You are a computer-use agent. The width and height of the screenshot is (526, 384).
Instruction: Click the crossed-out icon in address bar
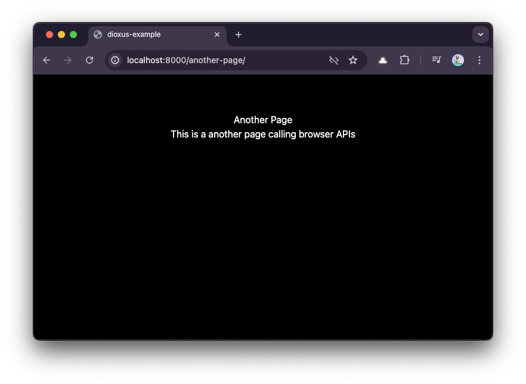[334, 60]
